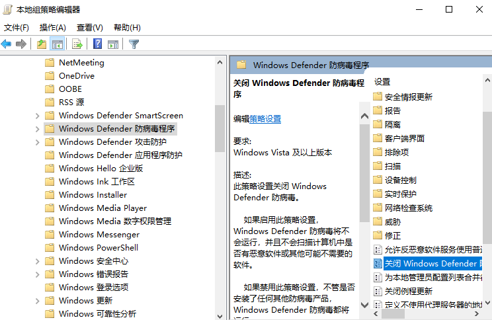The image size is (492, 320).
Task: Toggle the show/hide action pane icon
Action: [x=113, y=44]
